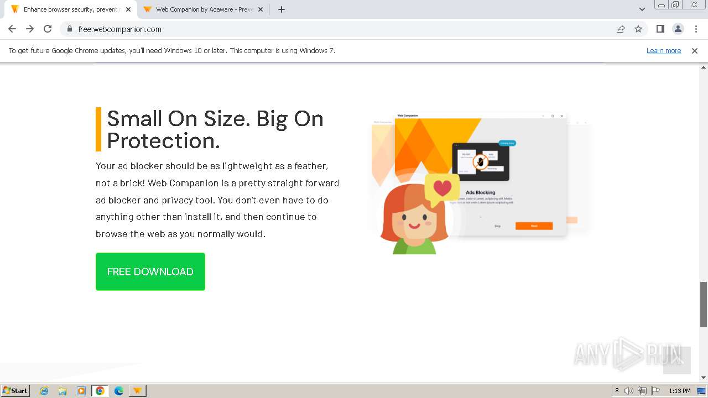Share this page from the address bar
The width and height of the screenshot is (708, 398).
[621, 29]
